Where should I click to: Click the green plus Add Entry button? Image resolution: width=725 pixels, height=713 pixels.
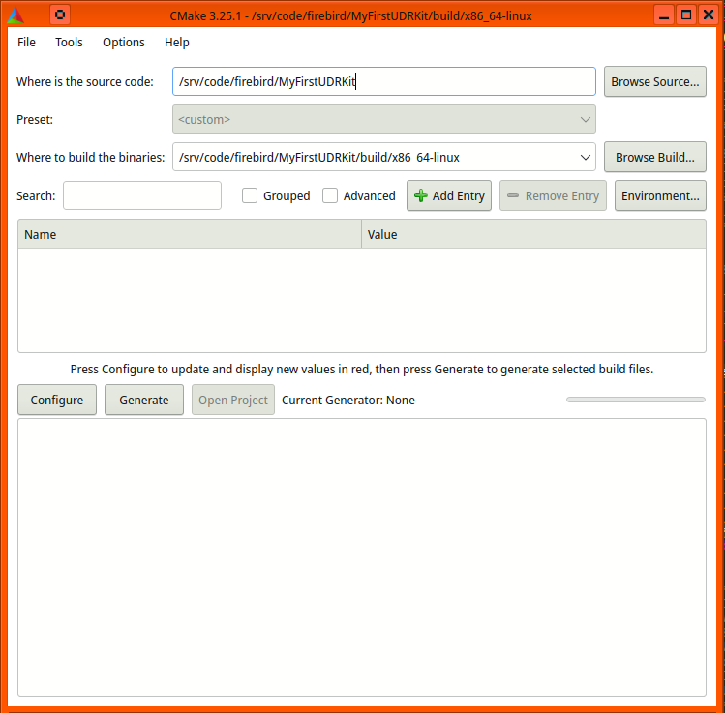coord(449,195)
